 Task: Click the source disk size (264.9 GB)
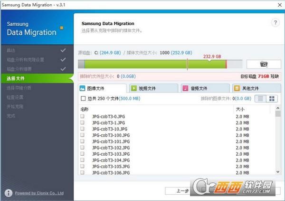click(x=110, y=53)
